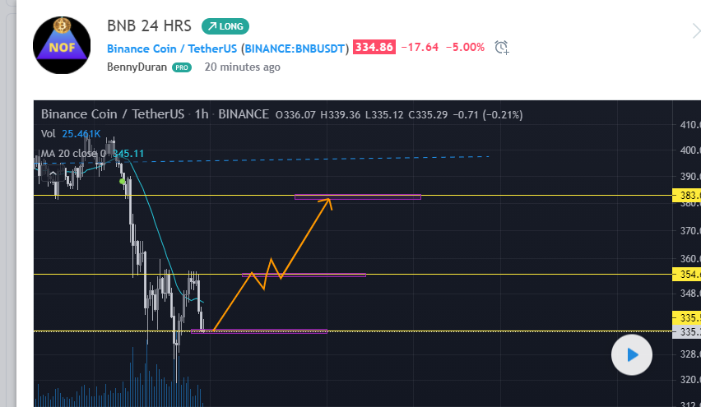Viewport: 701px width, 407px height.
Task: Select the 1h interval in chart header
Action: [x=201, y=114]
